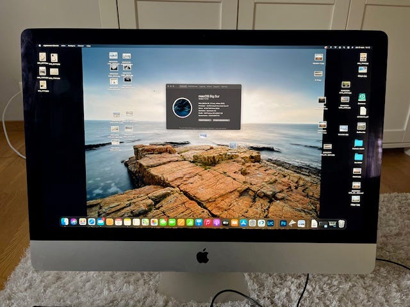Select the green icon file on the right desktop side
410x307 pixels.
(362, 97)
